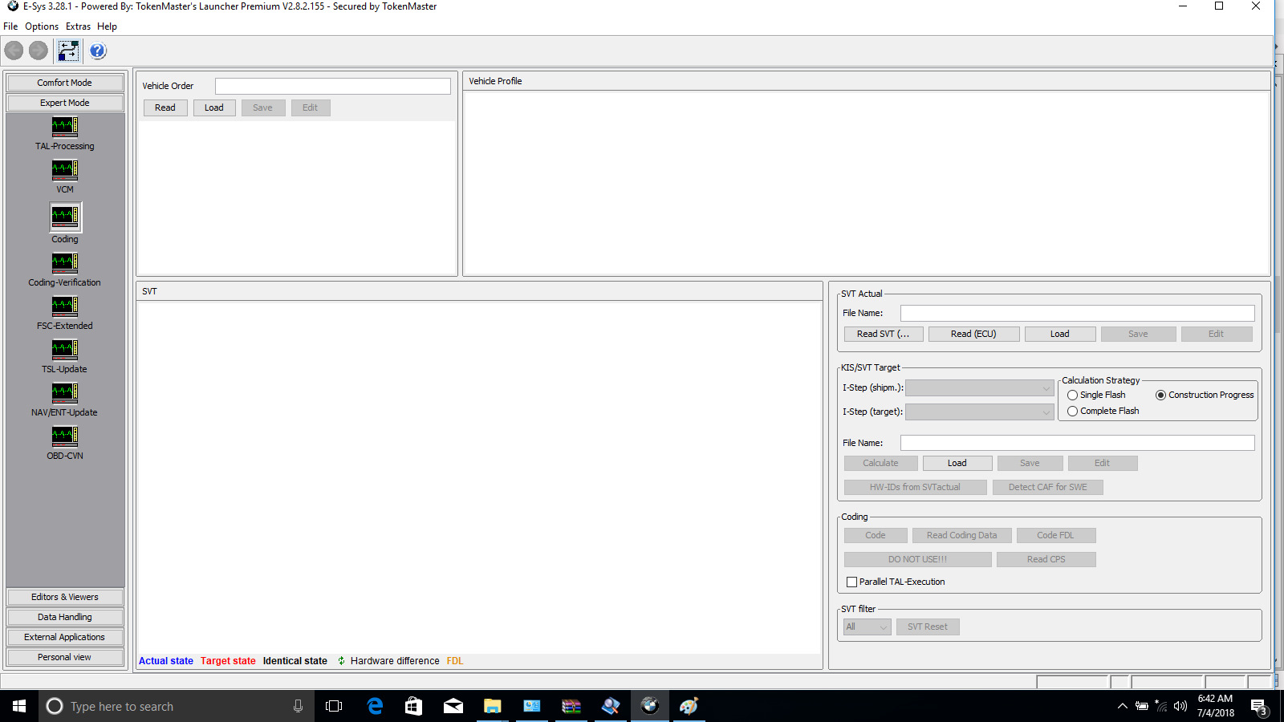Viewport: 1284px width, 722px height.
Task: Click the Type here to search box
Action: coord(176,706)
